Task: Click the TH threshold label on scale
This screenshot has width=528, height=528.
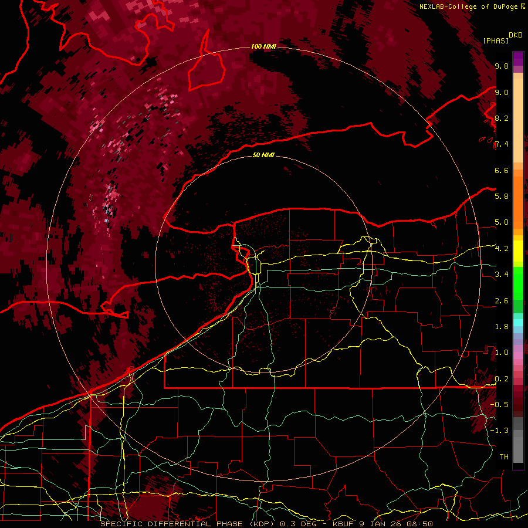Action: click(504, 456)
